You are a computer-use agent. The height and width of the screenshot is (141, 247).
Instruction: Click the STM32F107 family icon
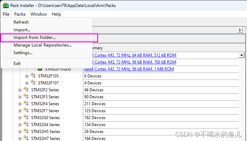[33, 82]
